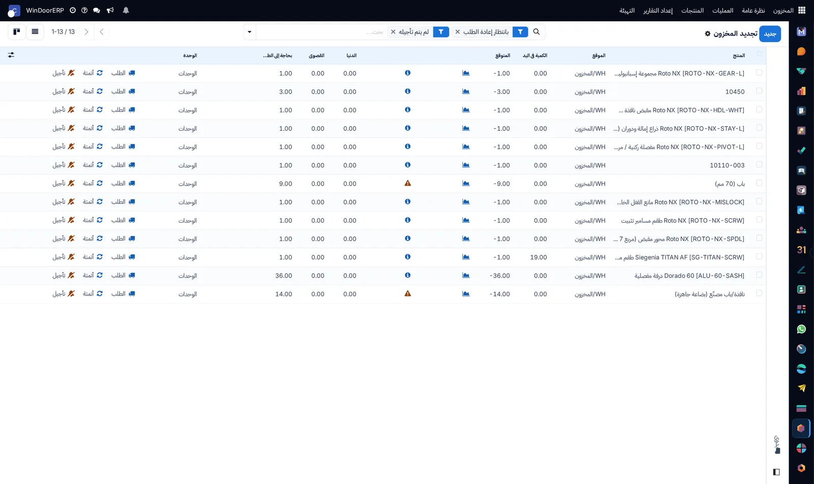Remove the بانتظار إعادة الطلب filter

(457, 32)
